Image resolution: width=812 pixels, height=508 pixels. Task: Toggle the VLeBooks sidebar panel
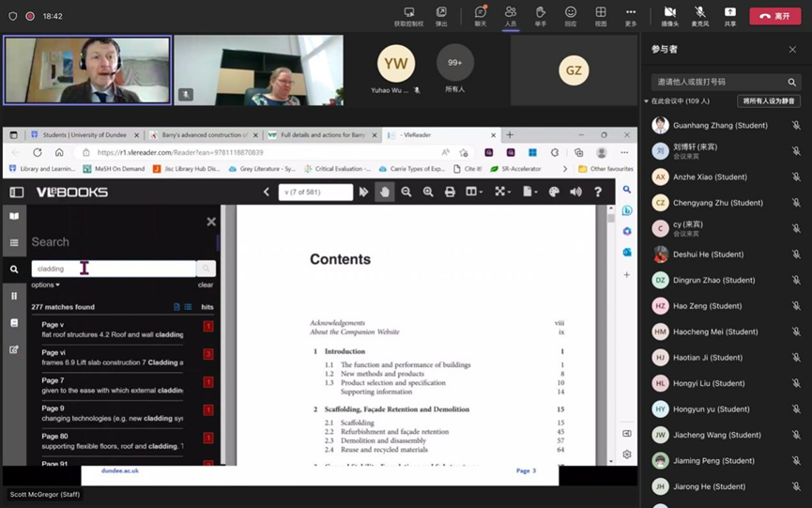(17, 192)
